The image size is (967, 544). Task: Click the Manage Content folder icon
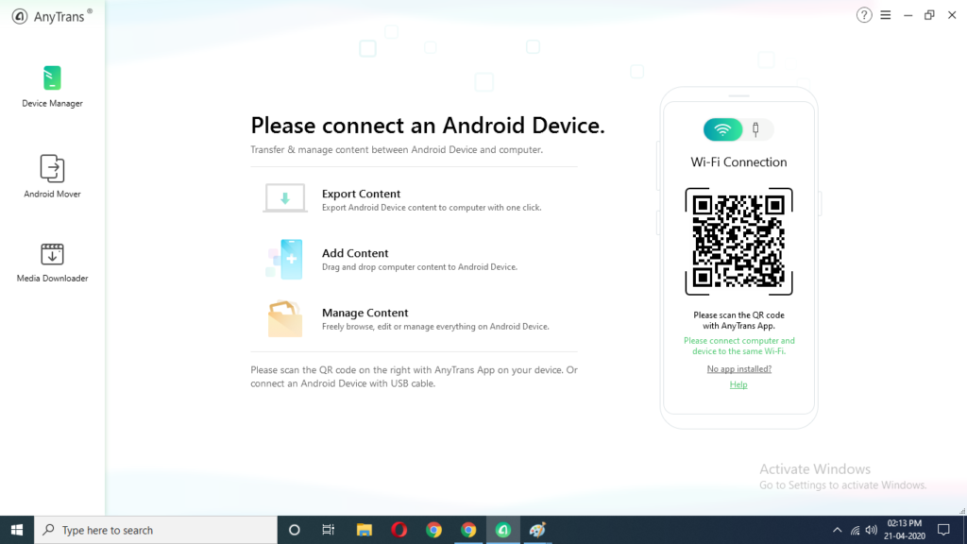pos(285,319)
